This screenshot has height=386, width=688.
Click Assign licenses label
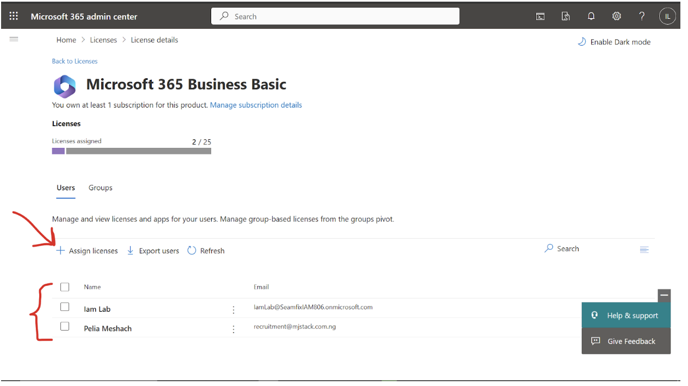[x=94, y=251]
